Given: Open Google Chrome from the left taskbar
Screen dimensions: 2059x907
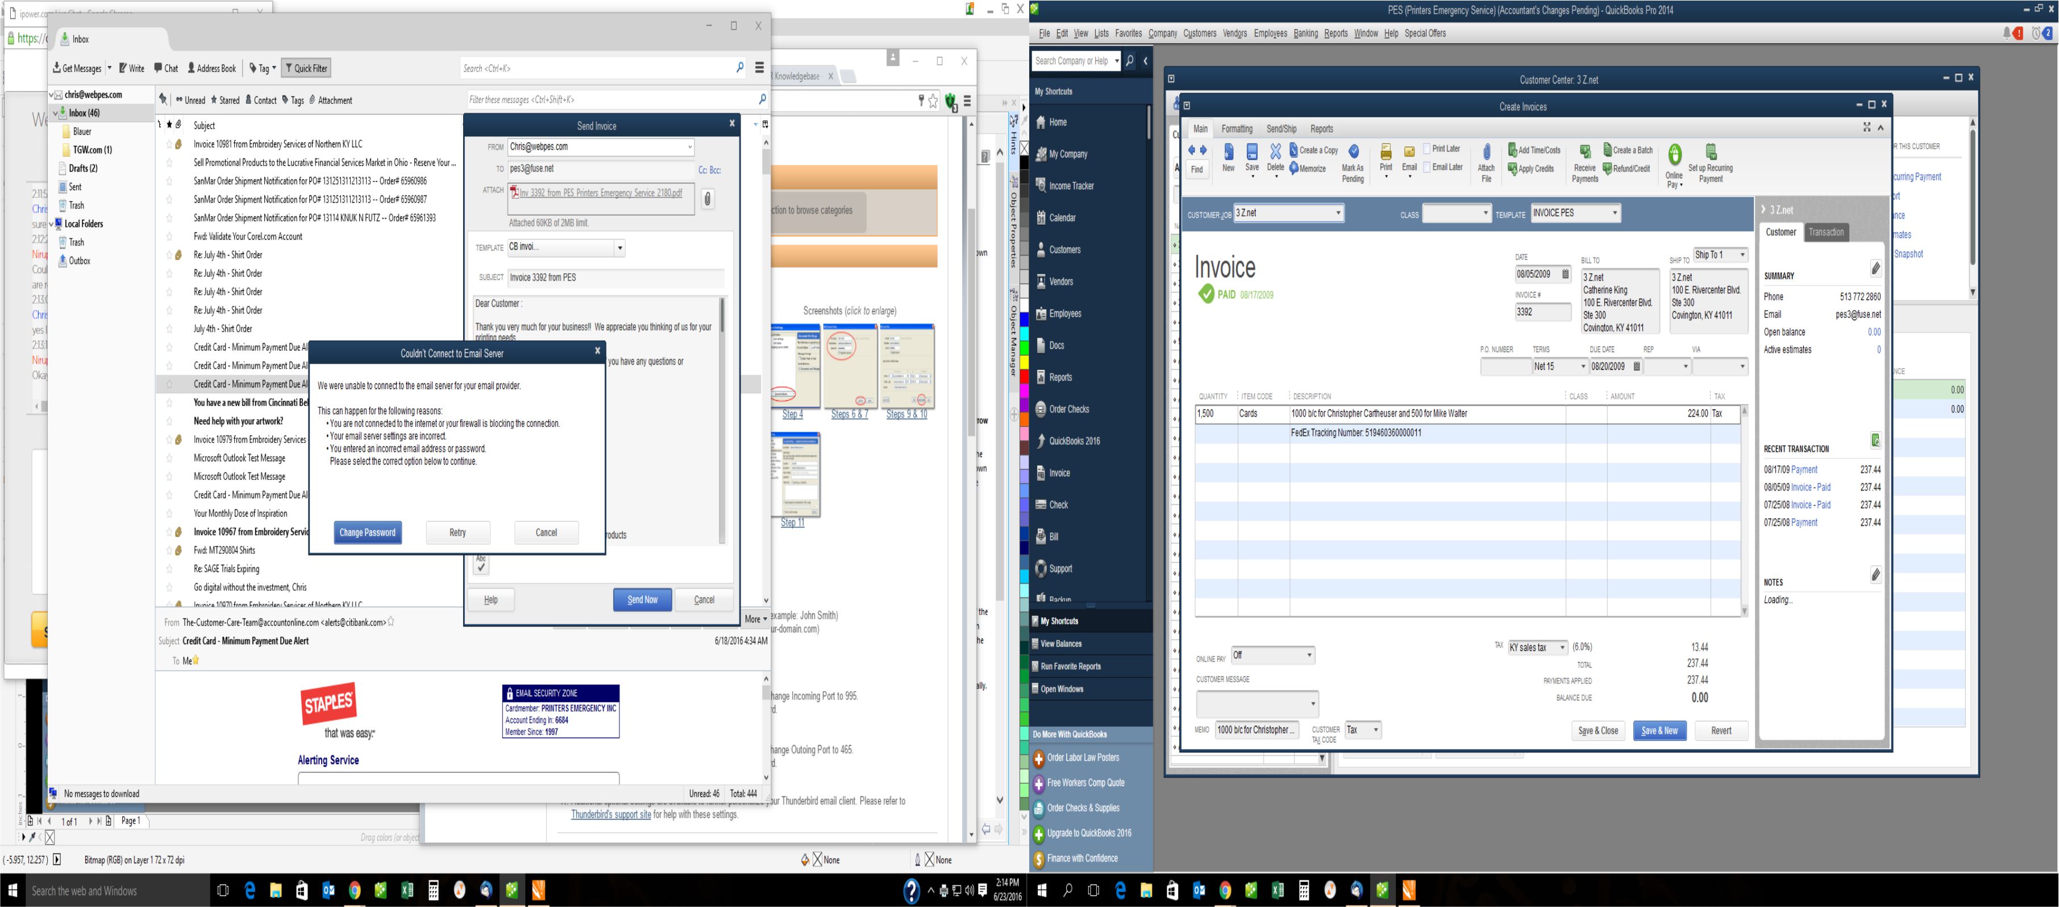Looking at the screenshot, I should point(355,890).
